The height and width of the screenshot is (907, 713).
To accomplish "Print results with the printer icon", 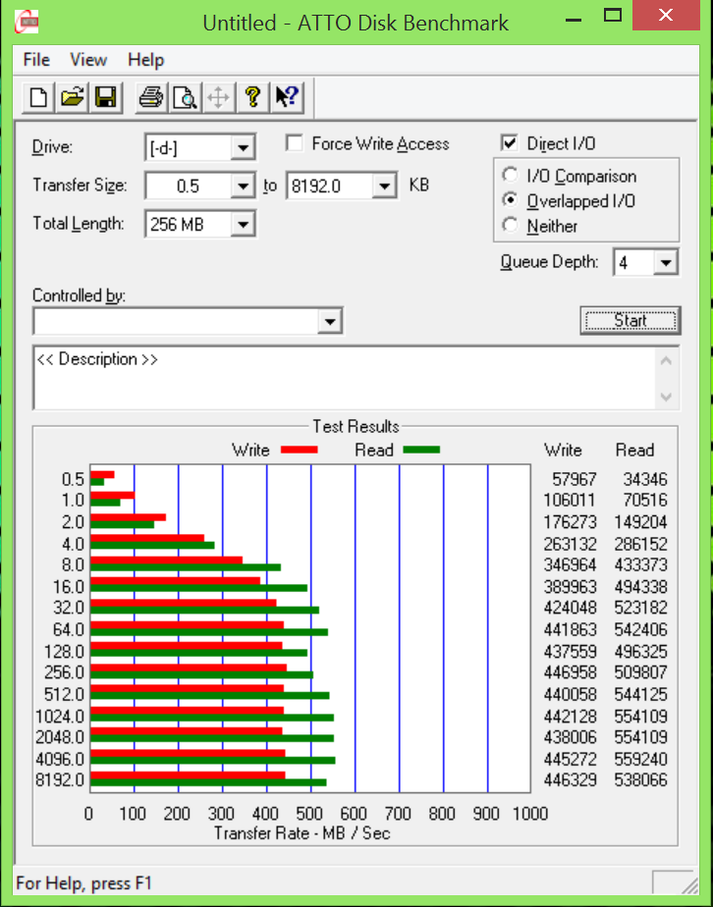I will tap(150, 97).
